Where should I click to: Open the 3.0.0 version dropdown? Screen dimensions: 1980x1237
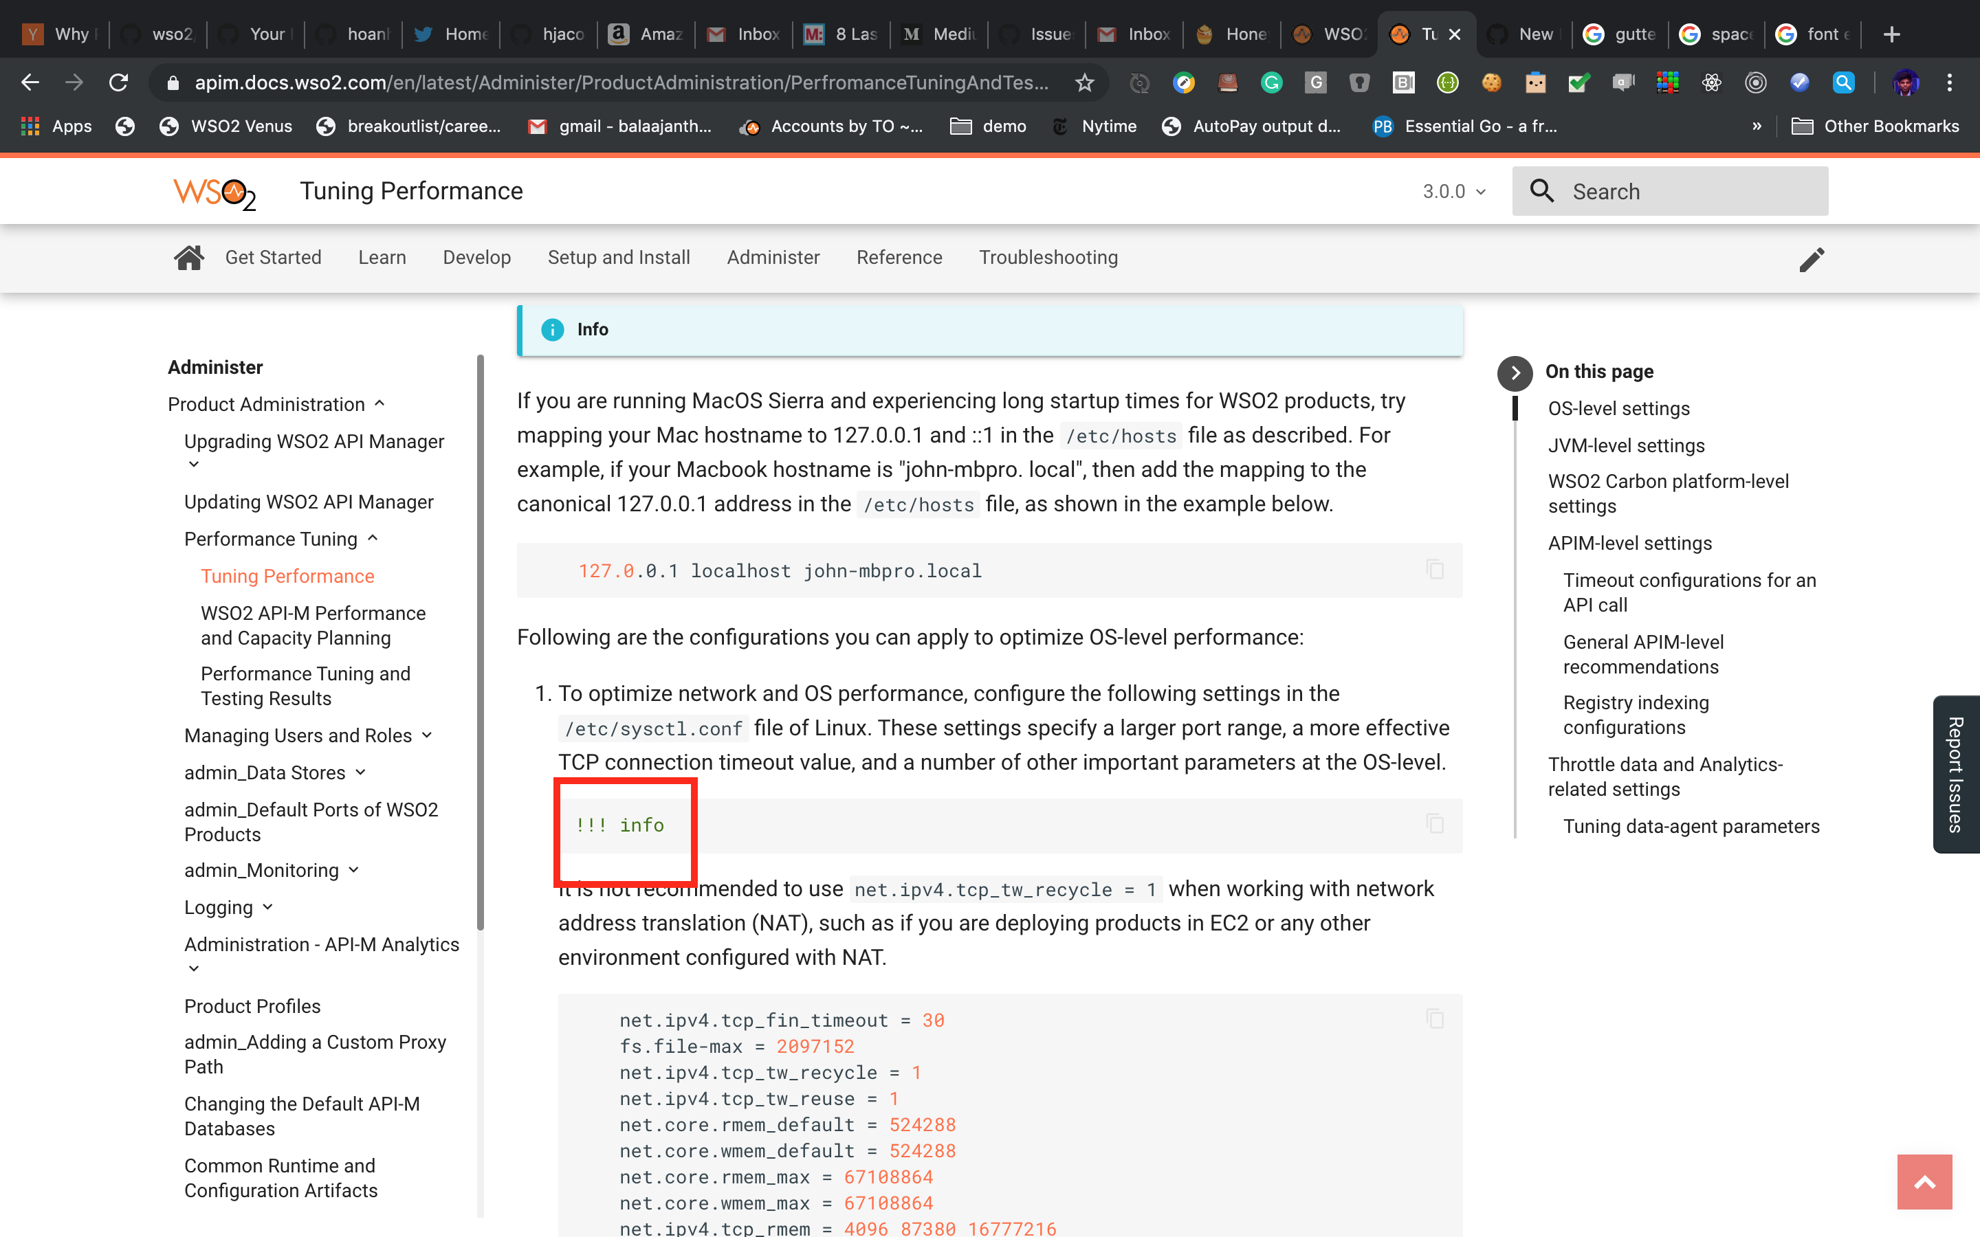tap(1454, 192)
